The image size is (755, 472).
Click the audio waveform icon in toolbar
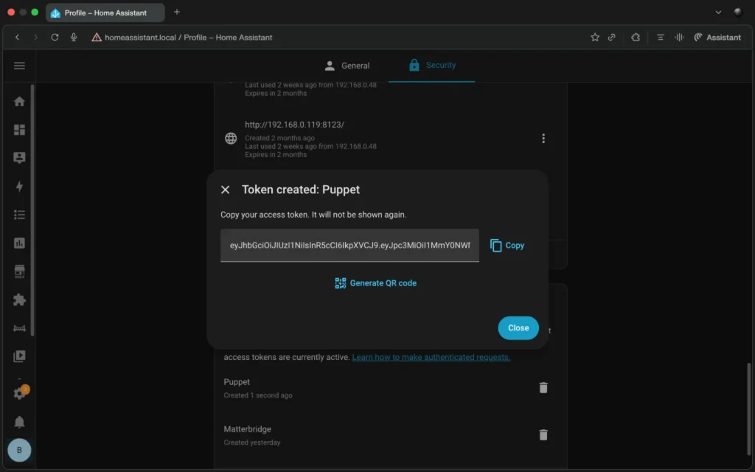[679, 37]
